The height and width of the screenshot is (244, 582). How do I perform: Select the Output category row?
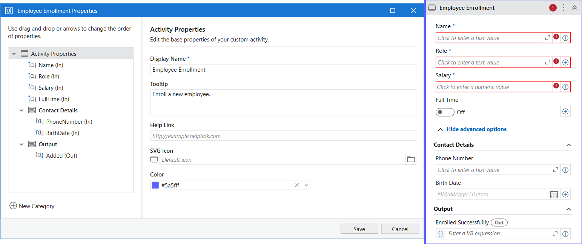click(x=71, y=144)
